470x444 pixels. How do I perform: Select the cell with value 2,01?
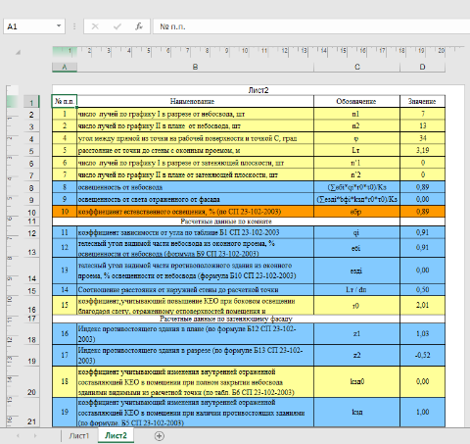[x=422, y=305]
